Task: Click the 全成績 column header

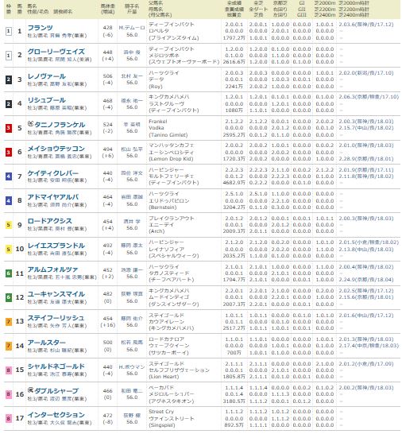Action: (x=234, y=2)
